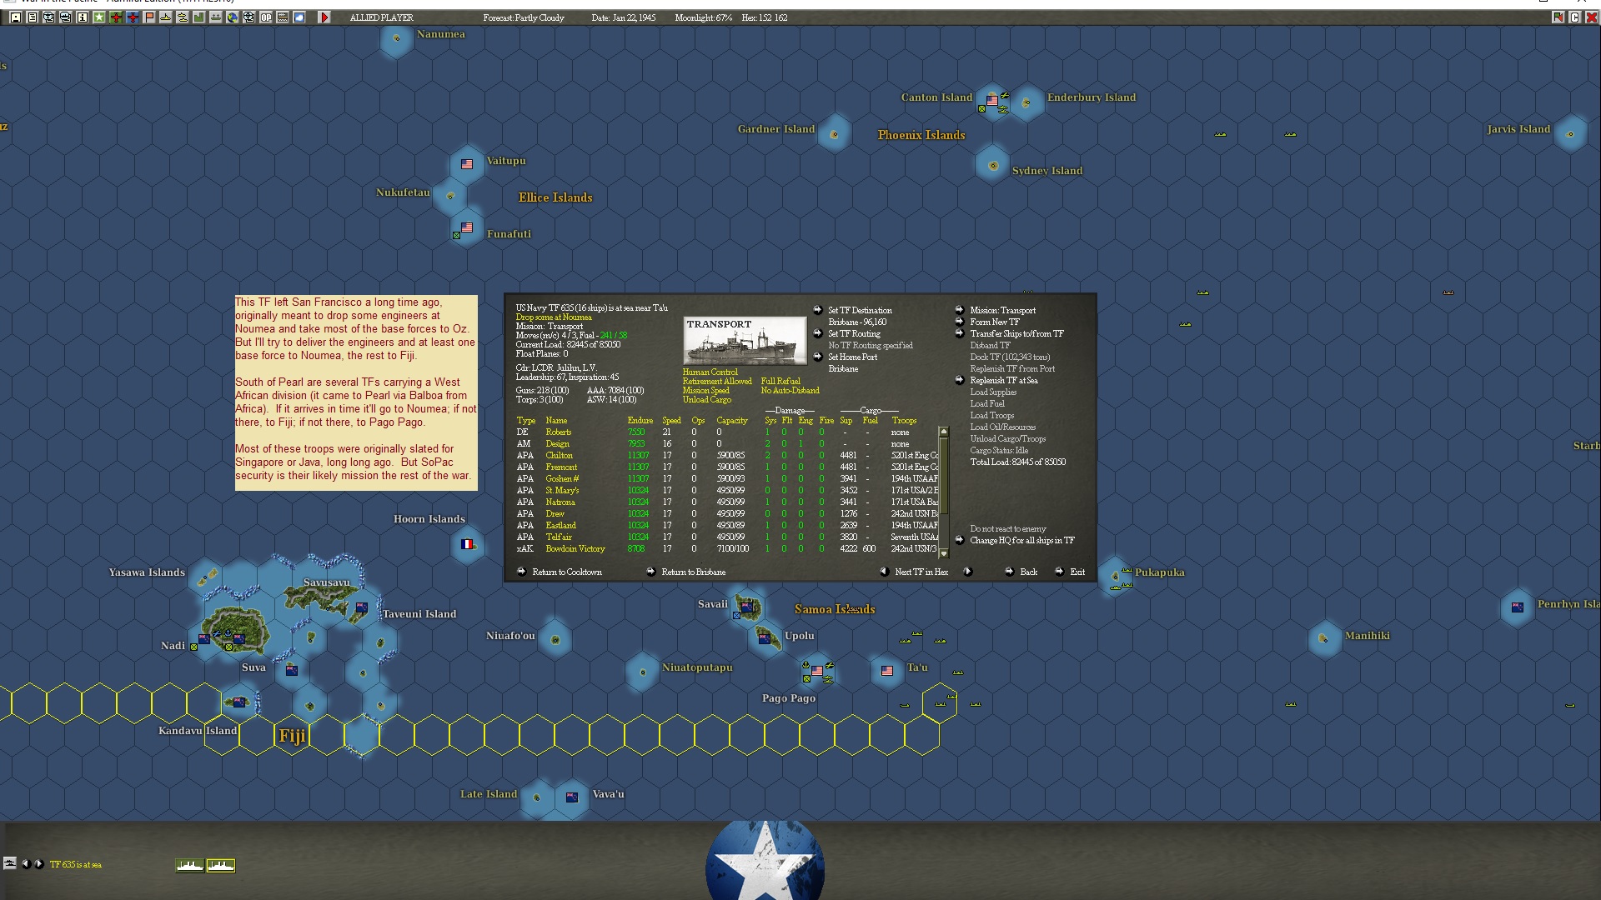Select Replenish TF at Sea
The height and width of the screenshot is (900, 1601).
click(1003, 380)
